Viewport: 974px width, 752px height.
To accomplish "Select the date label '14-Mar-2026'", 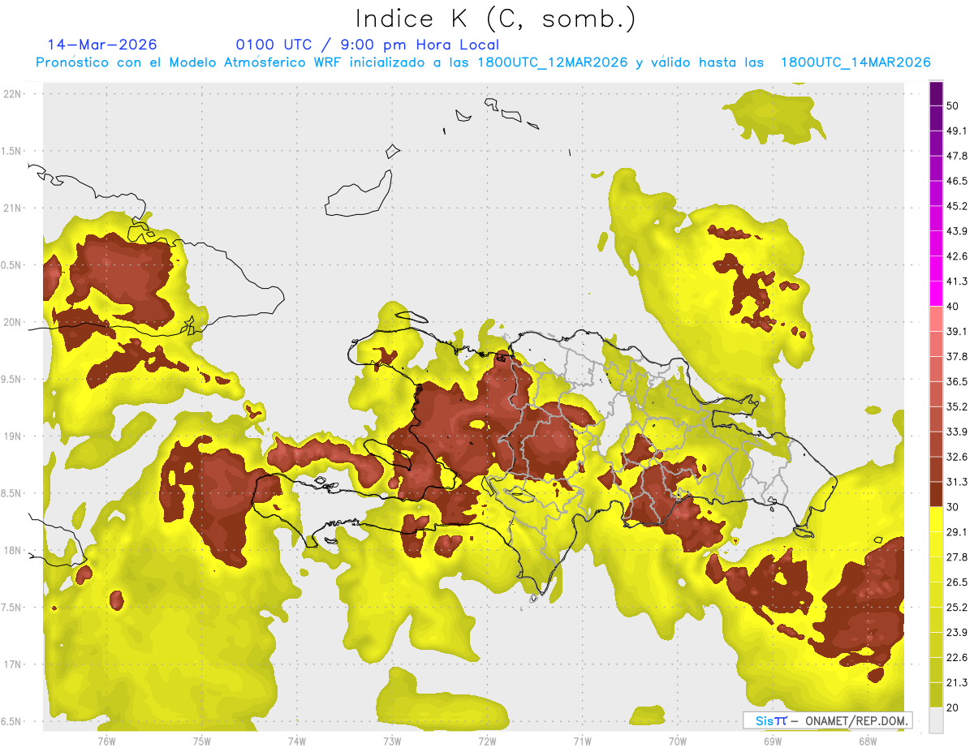I will tap(102, 45).
